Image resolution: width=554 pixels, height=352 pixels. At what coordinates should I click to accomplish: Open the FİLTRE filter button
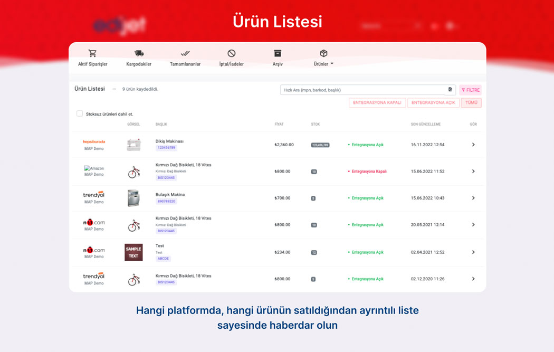coord(470,90)
